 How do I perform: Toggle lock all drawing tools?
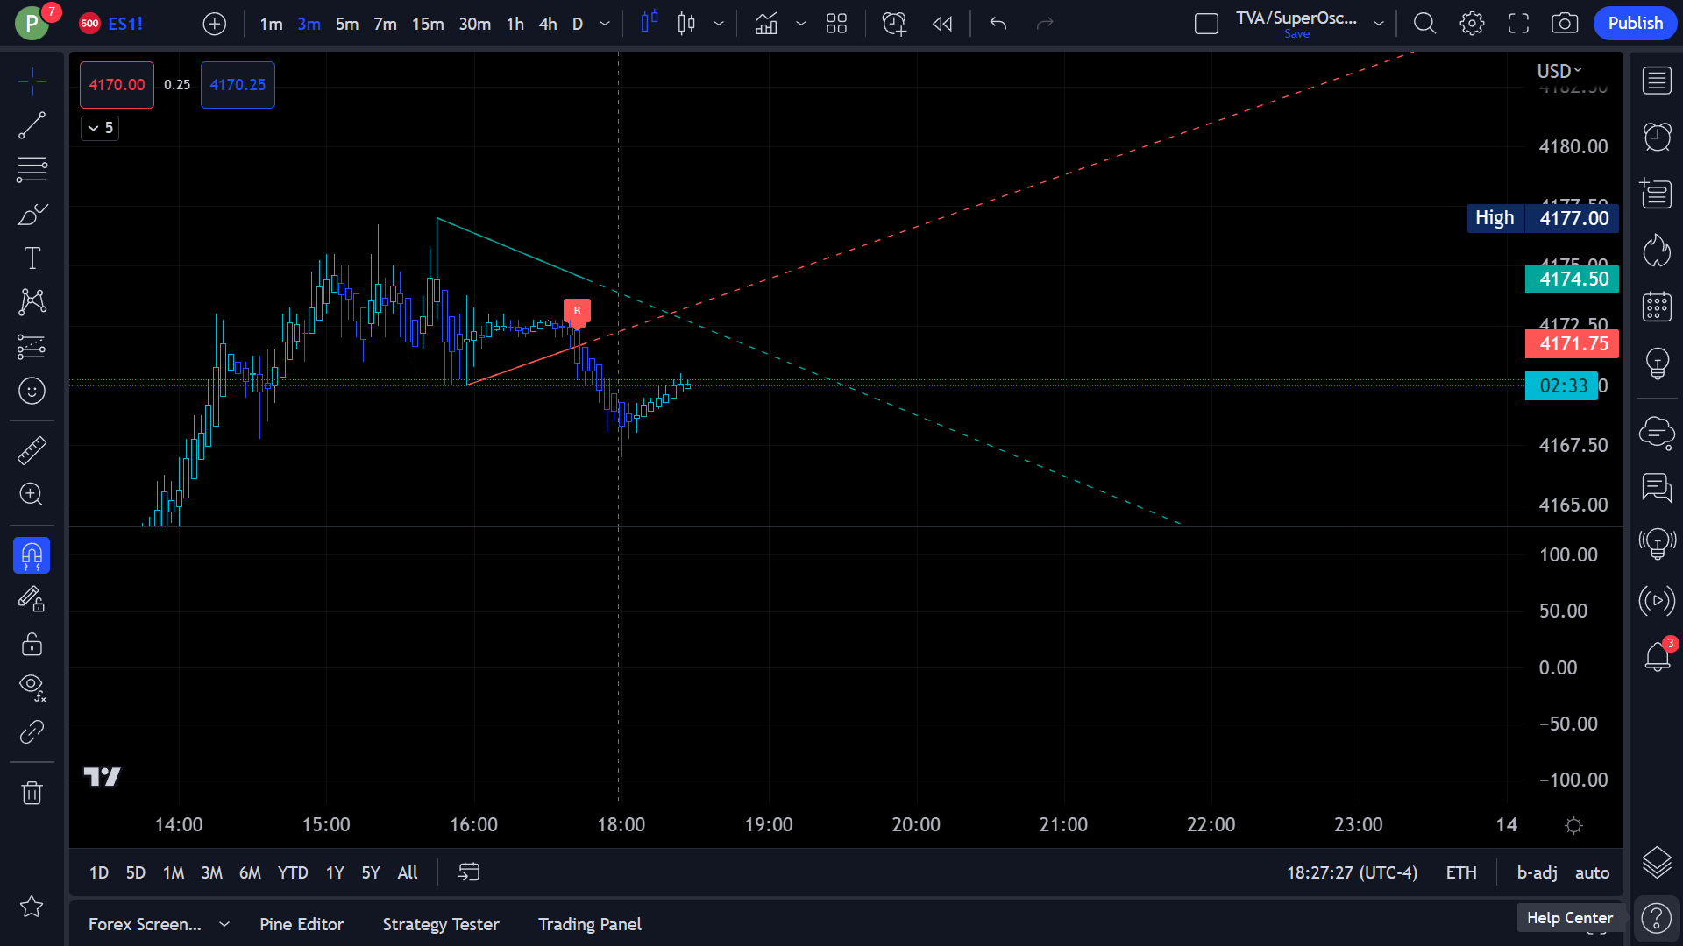coord(32,645)
